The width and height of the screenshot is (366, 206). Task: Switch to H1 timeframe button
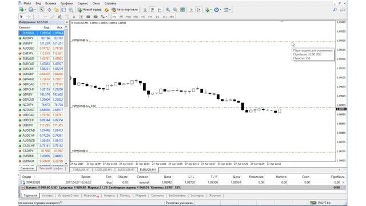point(143,17)
